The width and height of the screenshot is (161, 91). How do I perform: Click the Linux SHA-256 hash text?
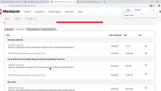click(x=41, y=67)
